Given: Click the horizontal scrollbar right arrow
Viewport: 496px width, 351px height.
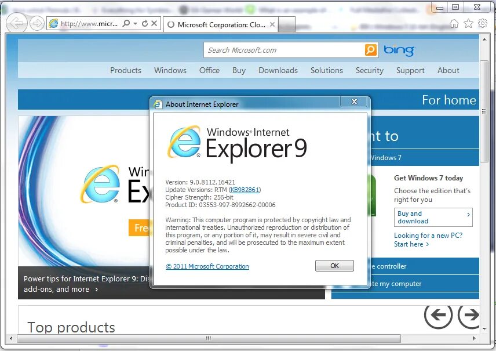Looking at the screenshot, I should [x=474, y=338].
